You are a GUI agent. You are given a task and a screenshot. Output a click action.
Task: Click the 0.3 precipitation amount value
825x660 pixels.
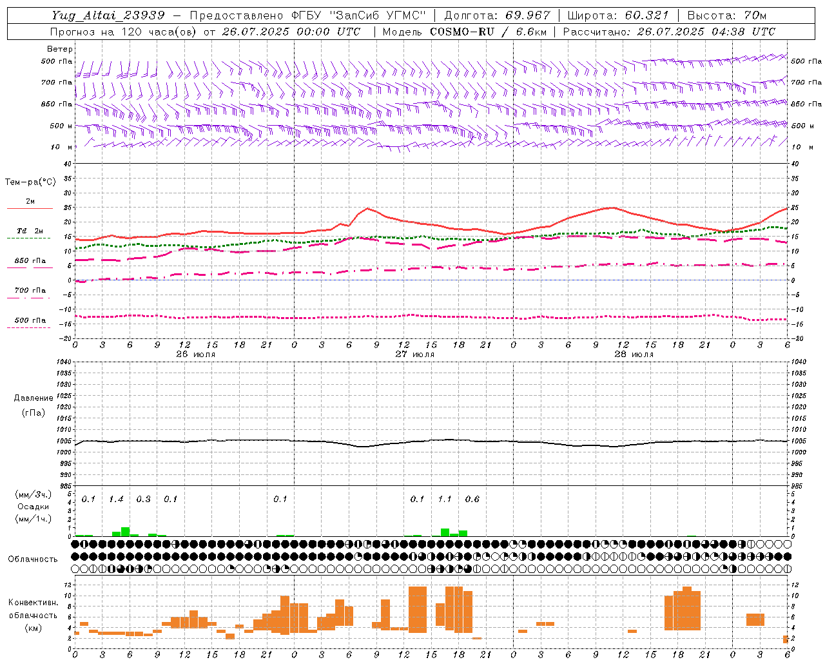click(x=143, y=499)
